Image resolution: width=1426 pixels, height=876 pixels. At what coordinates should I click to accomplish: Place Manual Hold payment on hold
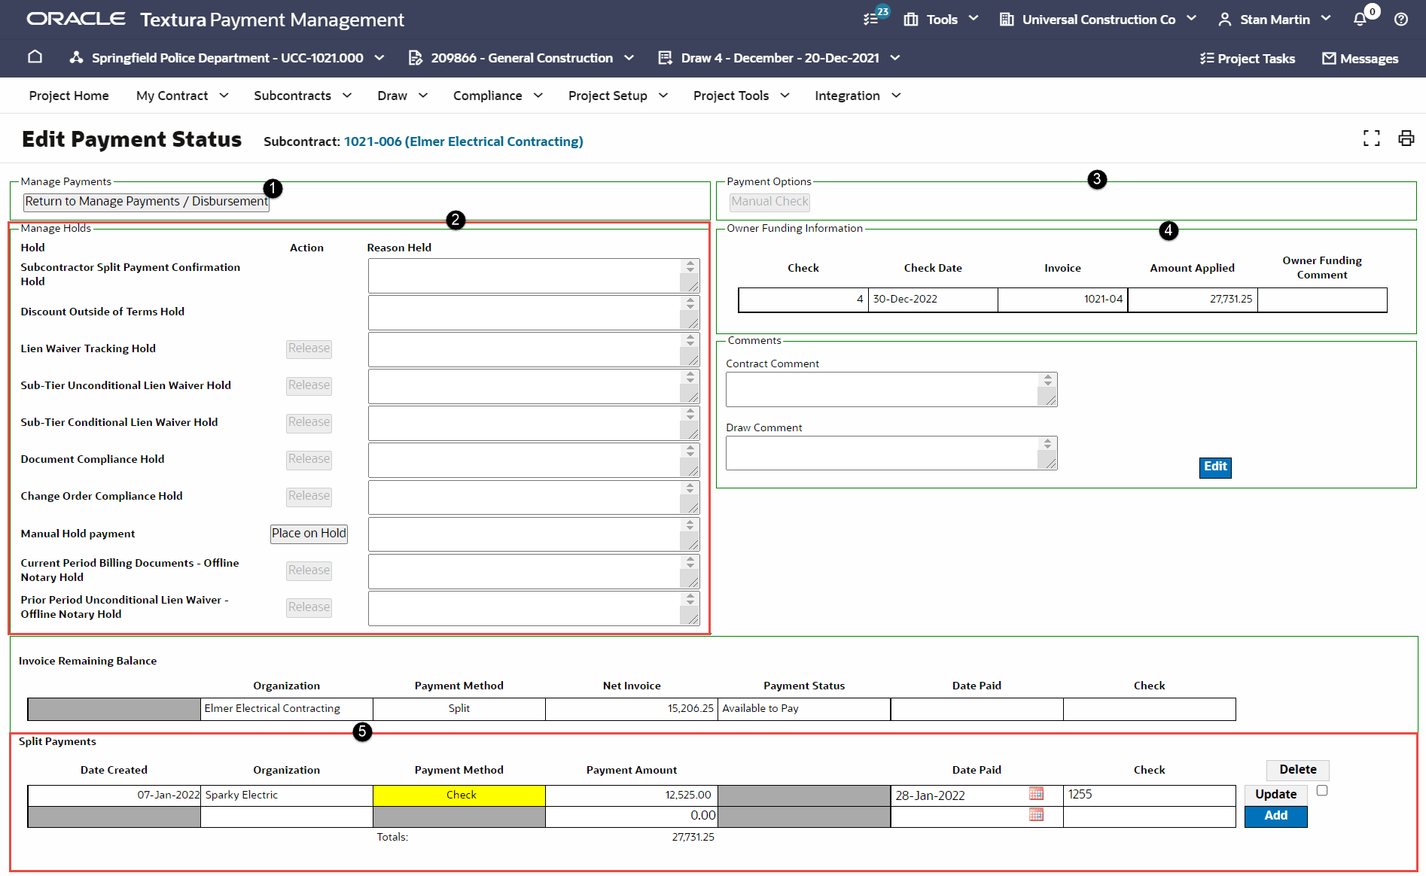[309, 534]
